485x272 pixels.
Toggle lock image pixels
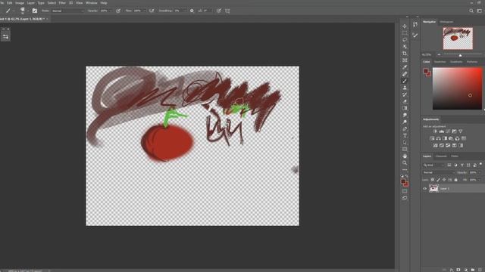point(438,180)
